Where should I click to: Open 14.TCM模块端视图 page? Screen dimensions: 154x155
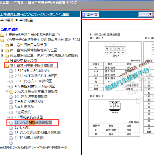29,138
